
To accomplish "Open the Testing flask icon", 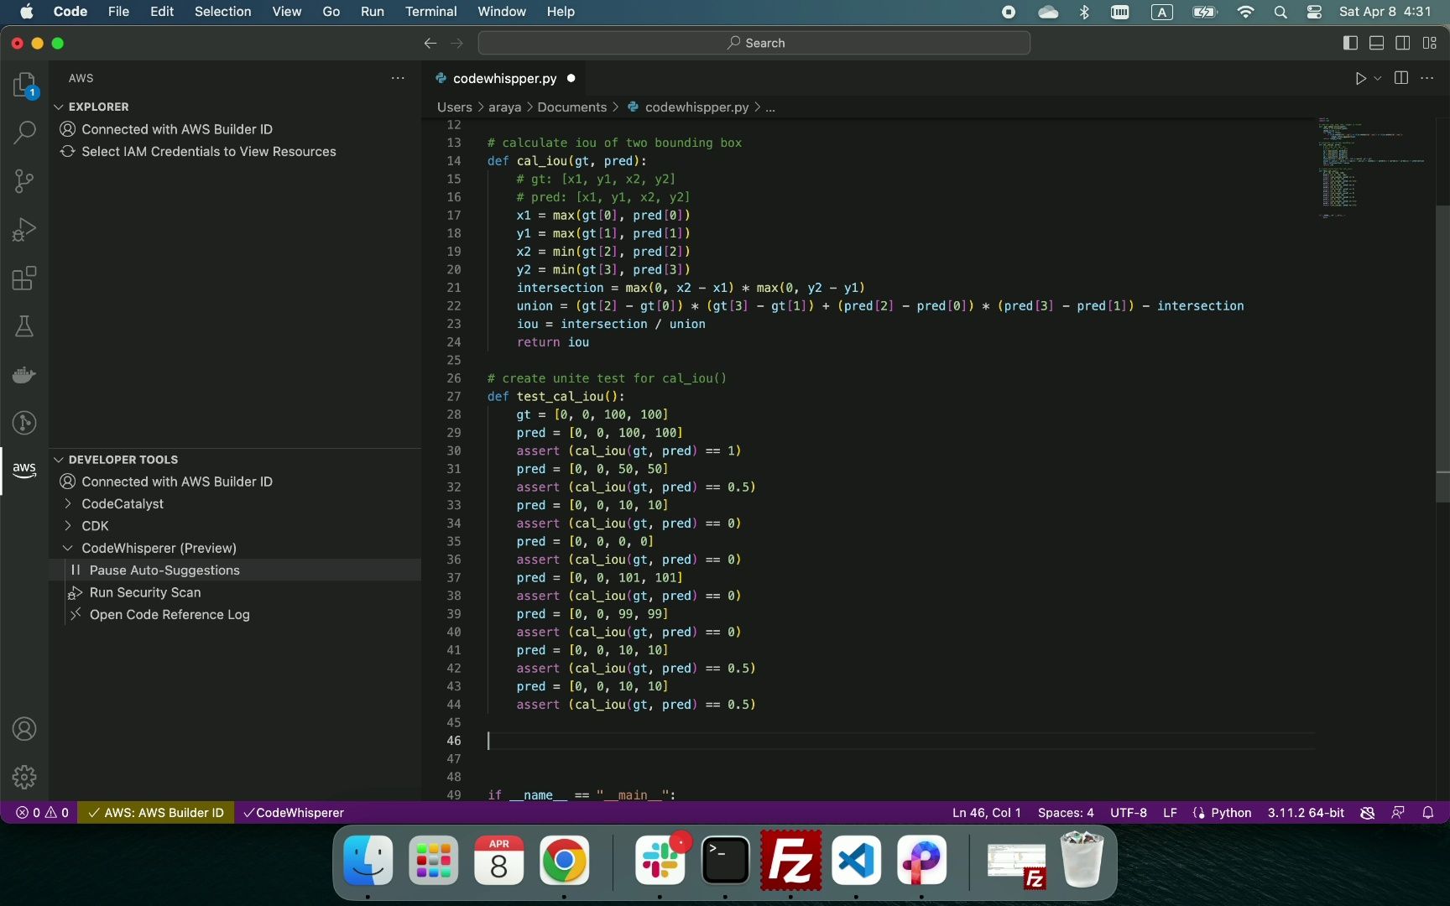I will coord(24,326).
